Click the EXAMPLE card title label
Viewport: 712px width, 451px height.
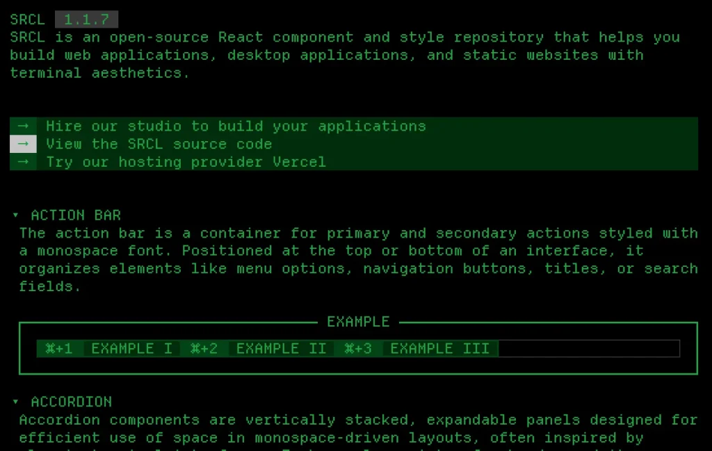pyautogui.click(x=358, y=322)
